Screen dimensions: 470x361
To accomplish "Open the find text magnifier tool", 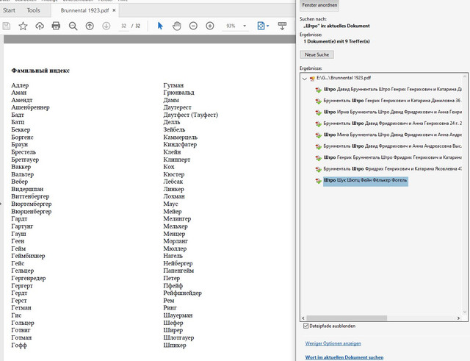I will coord(73,26).
